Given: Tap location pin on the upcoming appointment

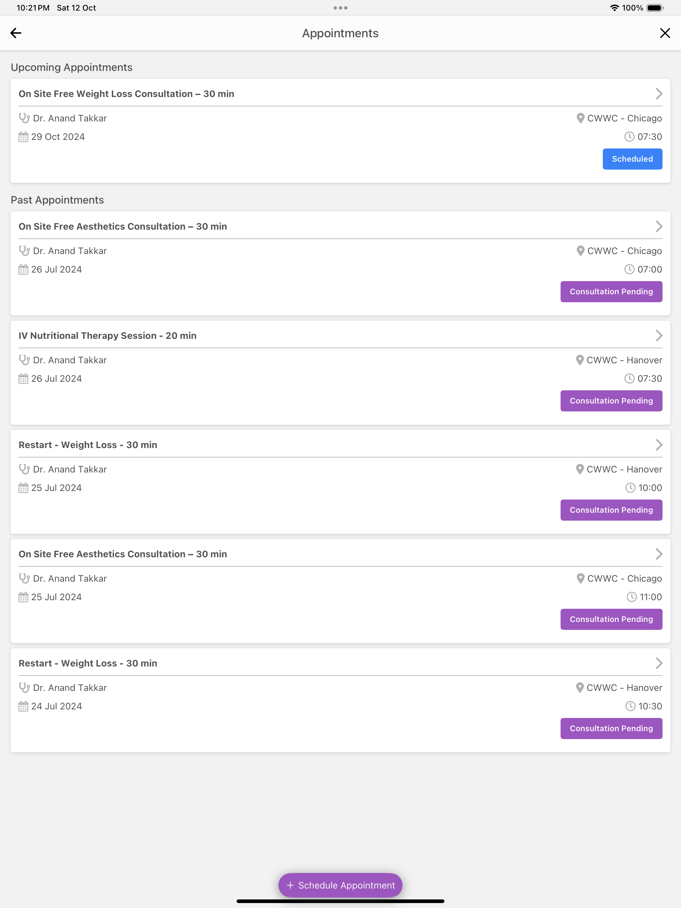Looking at the screenshot, I should point(580,118).
